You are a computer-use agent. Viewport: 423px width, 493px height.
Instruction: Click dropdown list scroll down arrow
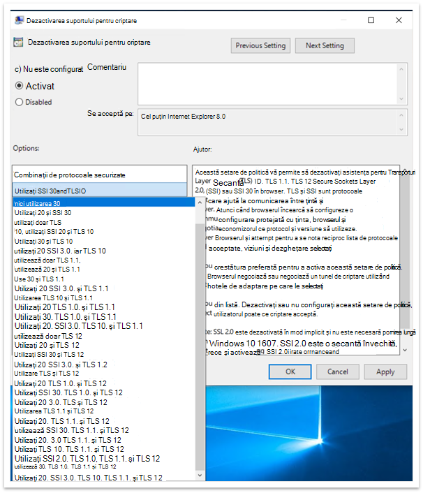pyautogui.click(x=200, y=475)
